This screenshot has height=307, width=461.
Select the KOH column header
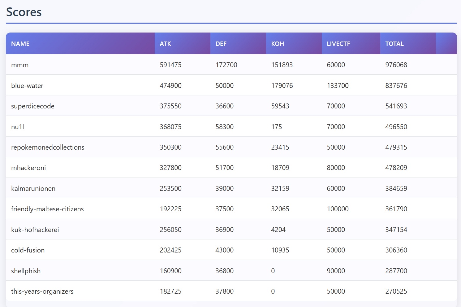pos(278,44)
